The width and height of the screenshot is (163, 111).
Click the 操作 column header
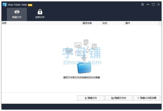pos(142,23)
